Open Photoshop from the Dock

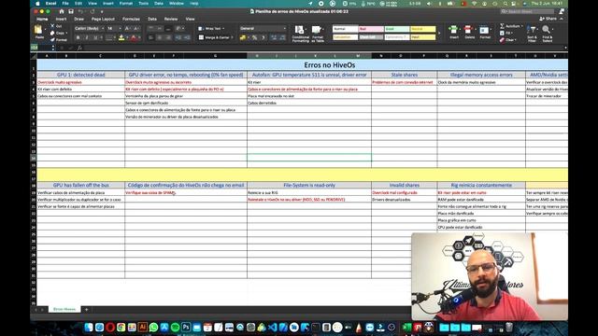pos(186,327)
